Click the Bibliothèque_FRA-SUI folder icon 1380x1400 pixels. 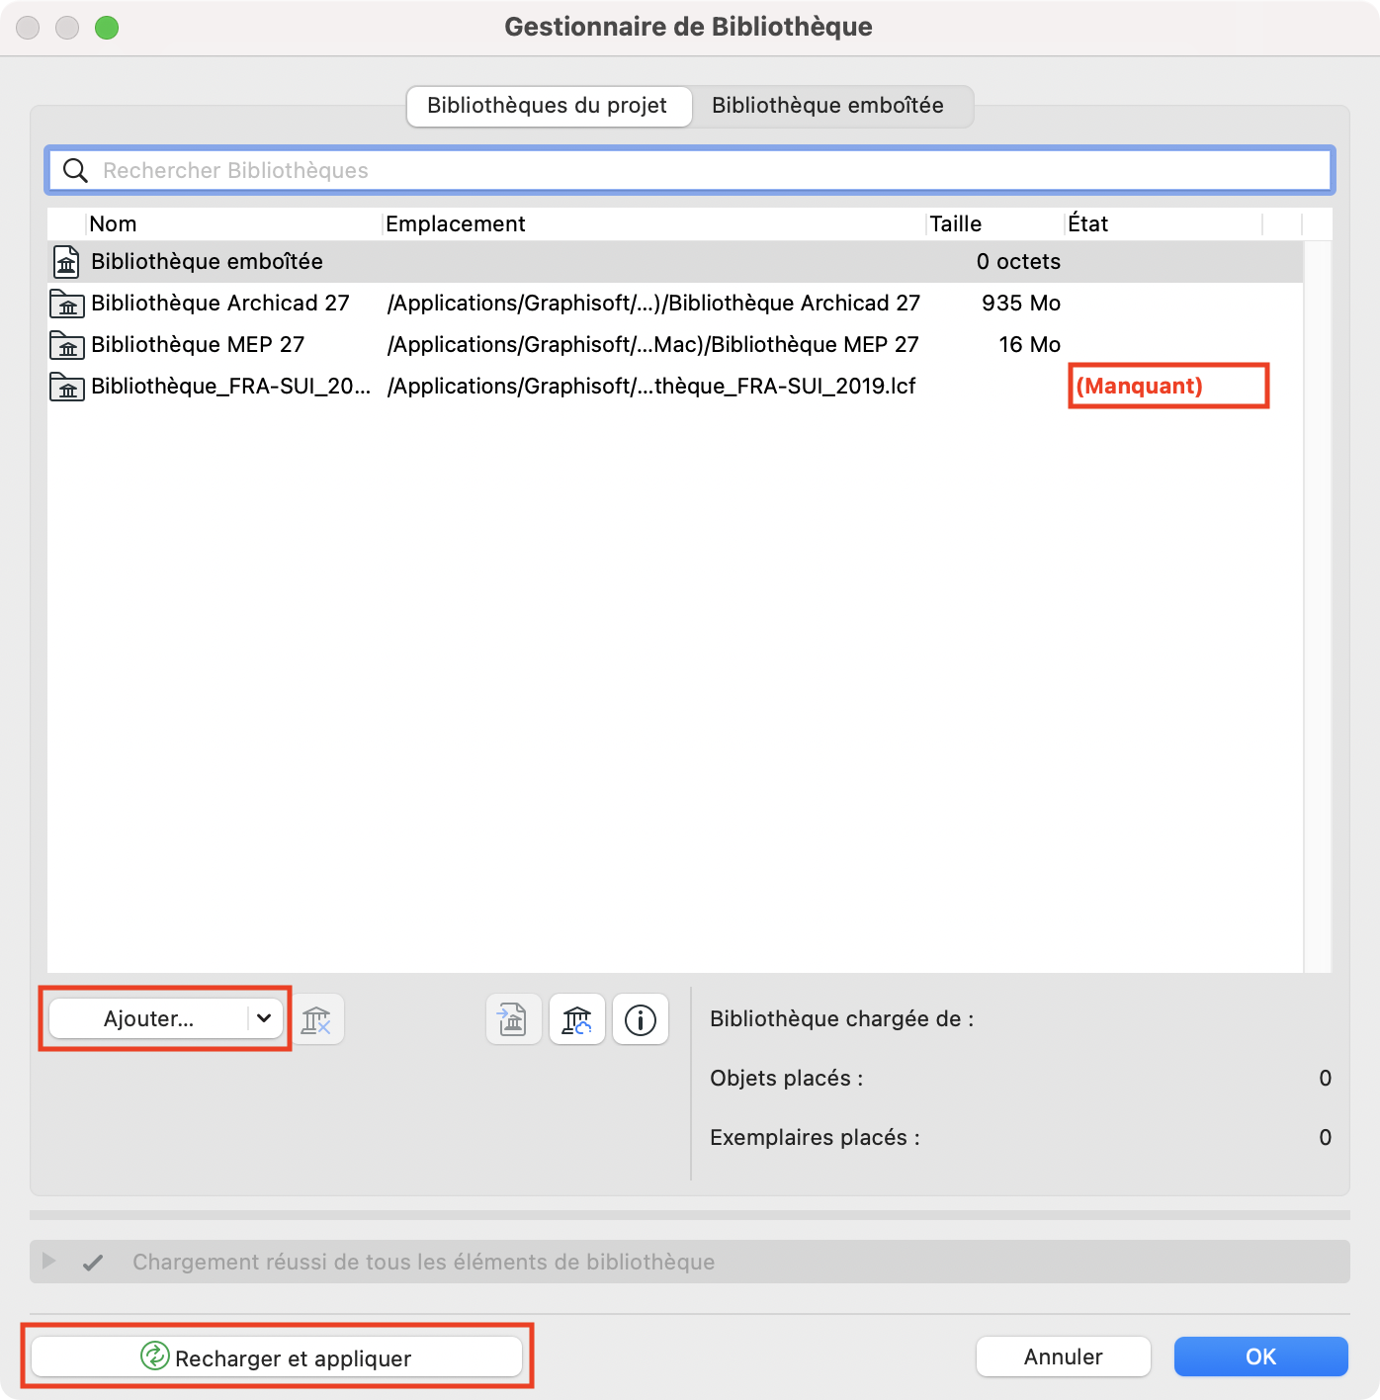coord(67,387)
